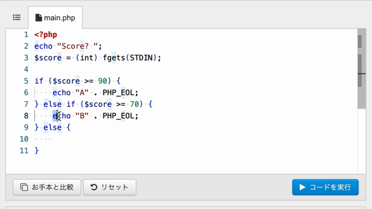Click the editor vertical scrollbar thumb
The image size is (372, 209).
click(x=362, y=69)
